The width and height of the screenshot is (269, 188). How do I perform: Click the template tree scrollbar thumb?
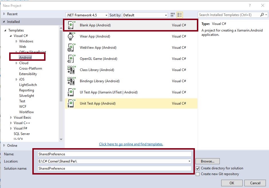[x=61, y=66]
